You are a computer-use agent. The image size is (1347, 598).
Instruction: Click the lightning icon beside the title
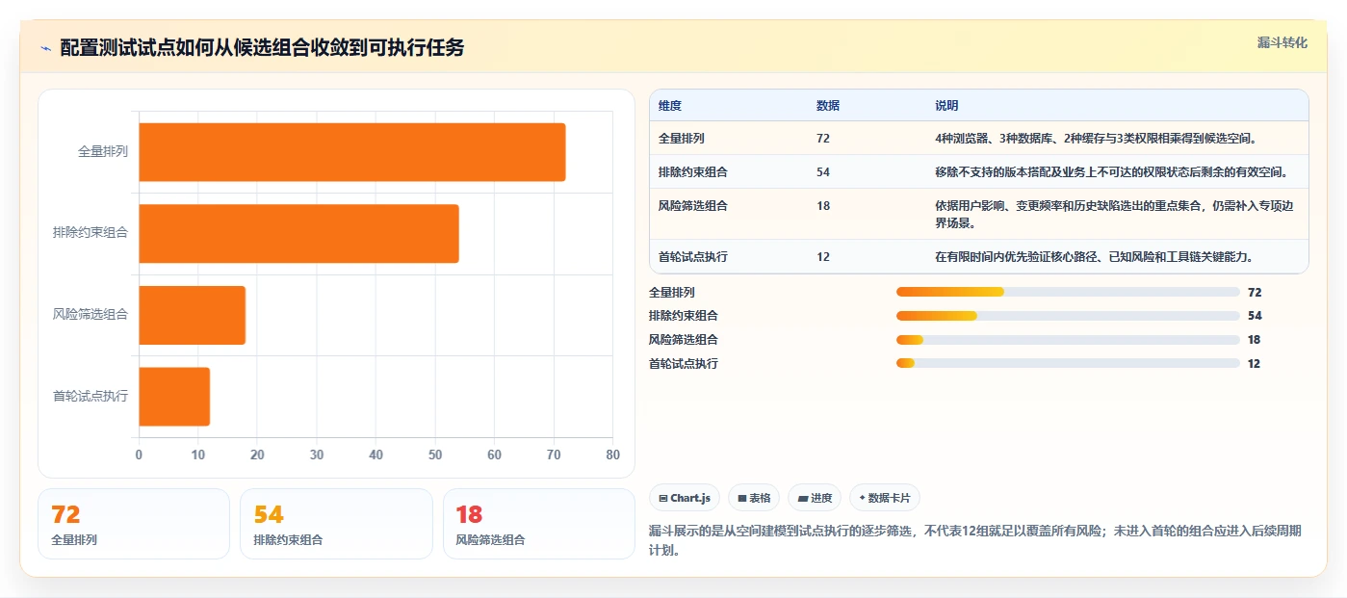(45, 48)
